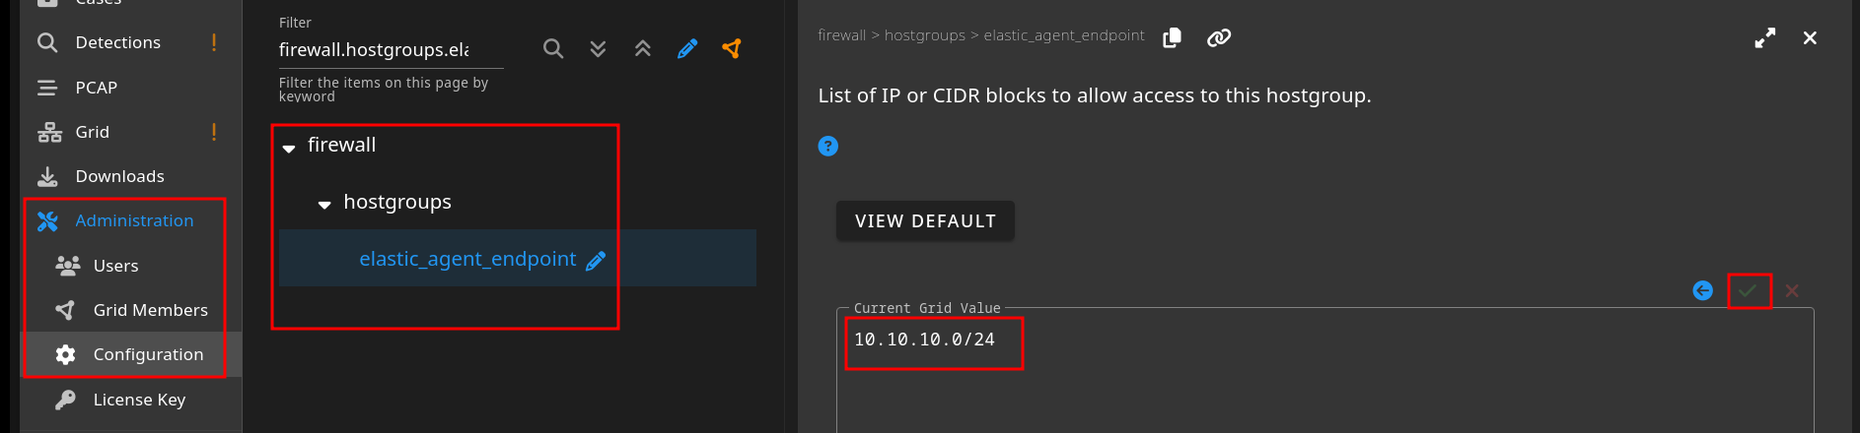1860x433 pixels.
Task: Copy the setting path with clipboard icon
Action: pos(1172,37)
